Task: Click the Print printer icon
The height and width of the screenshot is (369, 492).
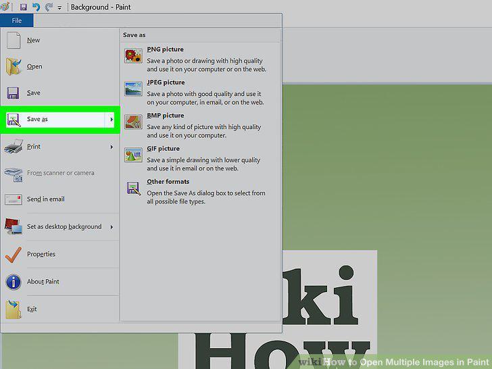Action: click(14, 147)
